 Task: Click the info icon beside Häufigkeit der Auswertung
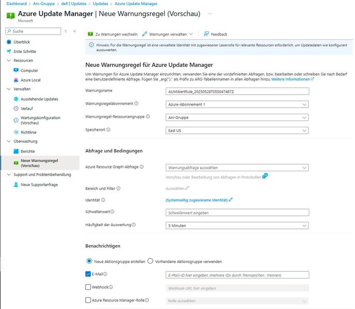point(134,225)
